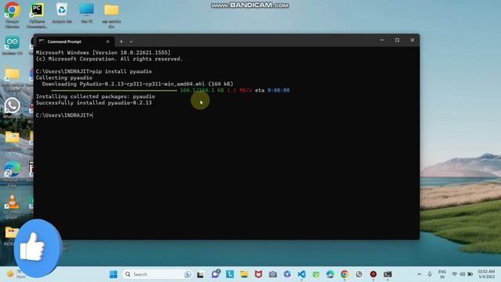Open Google Chrome desktop shortcut
The image size is (501, 282).
pos(13,15)
